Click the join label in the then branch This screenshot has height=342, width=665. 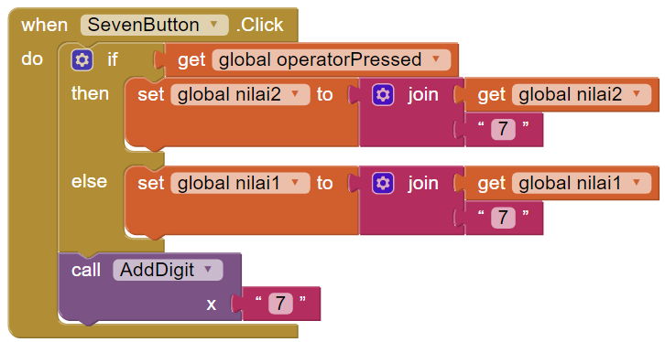tap(423, 94)
